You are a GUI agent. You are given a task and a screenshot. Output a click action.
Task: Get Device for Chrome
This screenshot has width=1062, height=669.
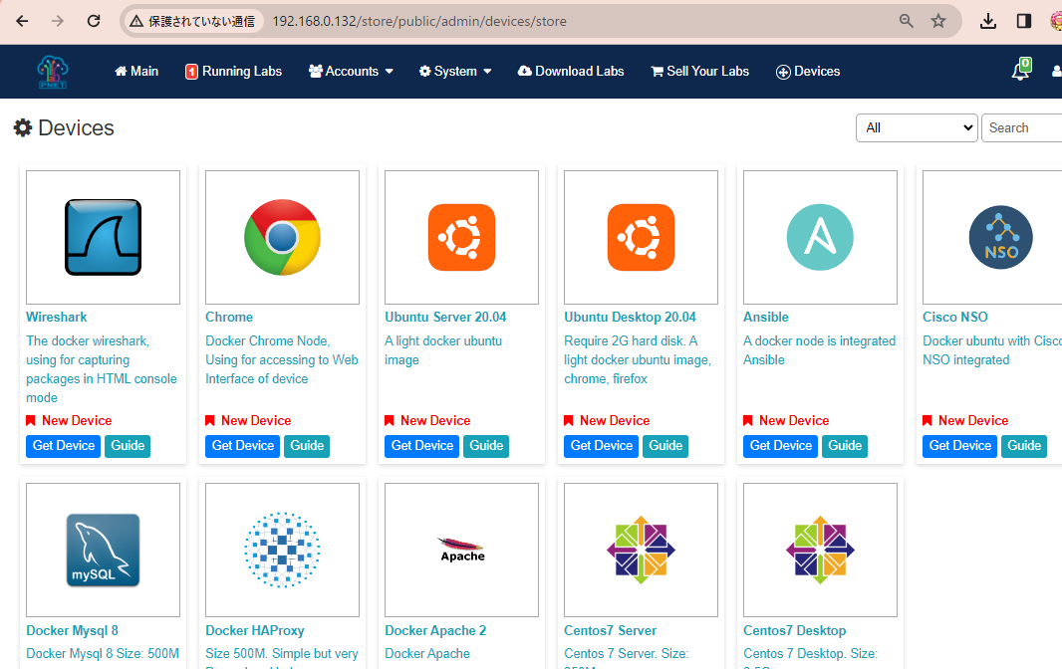(242, 446)
